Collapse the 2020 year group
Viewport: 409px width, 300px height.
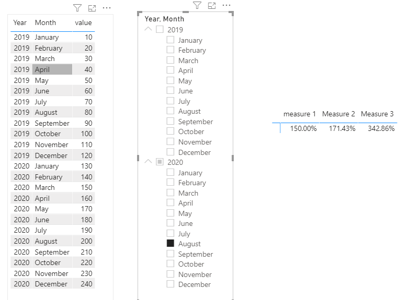tap(148, 161)
